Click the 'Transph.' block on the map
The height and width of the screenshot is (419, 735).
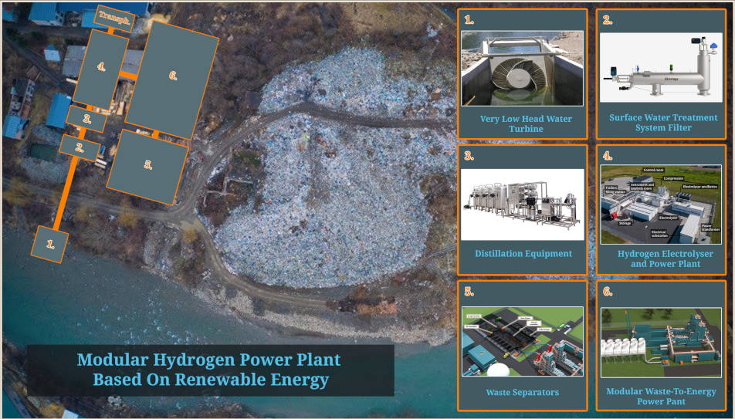(114, 19)
